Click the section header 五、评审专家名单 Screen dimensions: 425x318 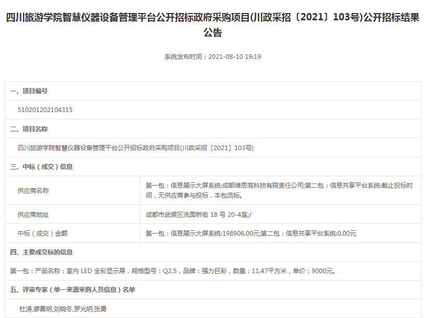click(x=72, y=290)
